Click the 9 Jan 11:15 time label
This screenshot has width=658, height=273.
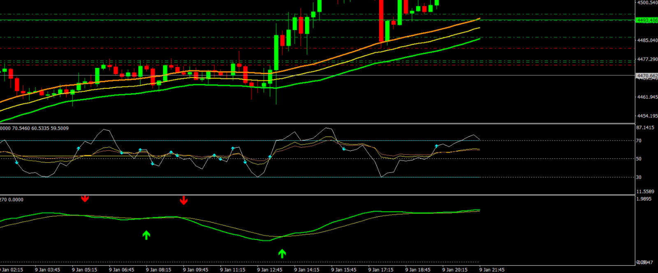pyautogui.click(x=232, y=270)
